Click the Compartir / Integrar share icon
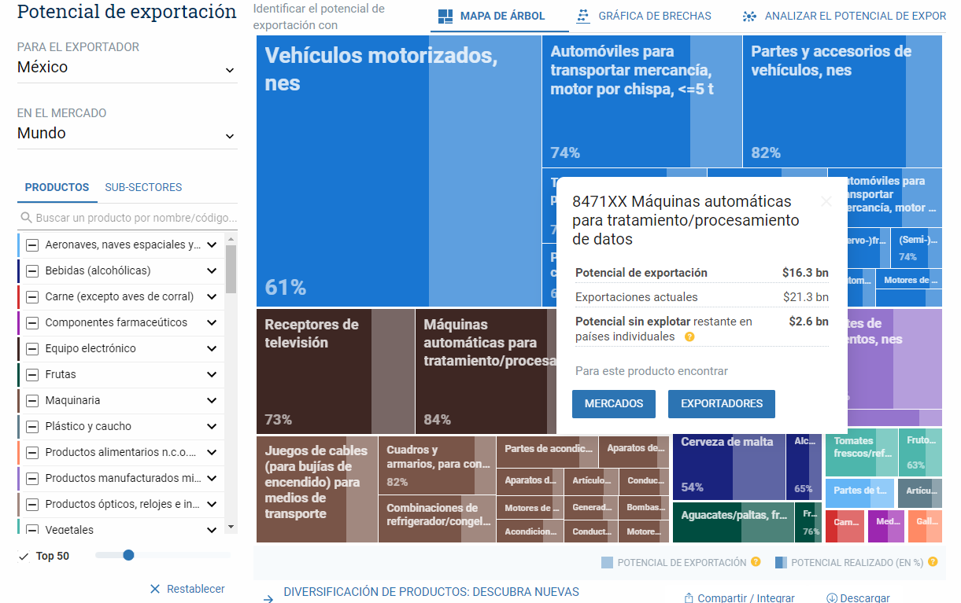Image resolution: width=961 pixels, height=603 pixels. click(689, 598)
